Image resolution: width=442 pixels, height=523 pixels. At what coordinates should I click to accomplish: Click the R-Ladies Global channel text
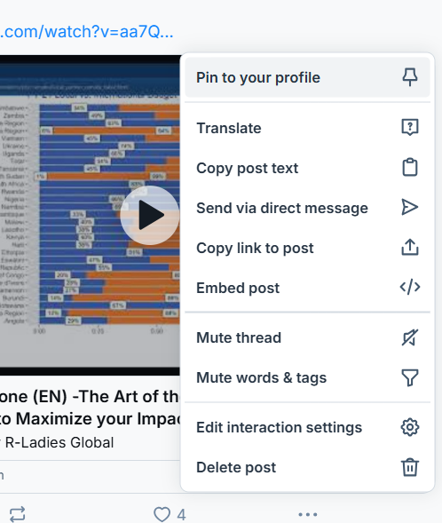point(59,442)
